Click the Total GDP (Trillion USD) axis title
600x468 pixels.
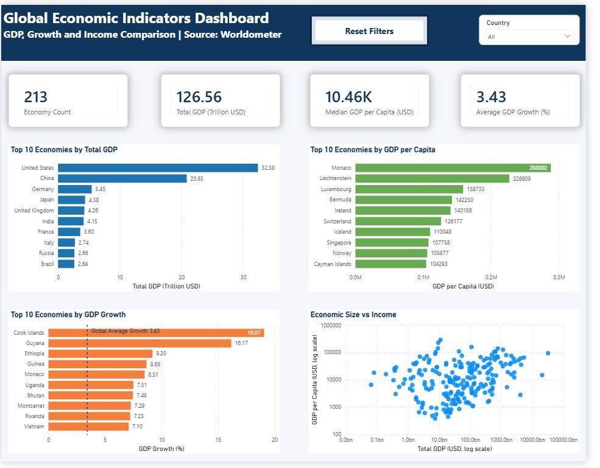pyautogui.click(x=166, y=287)
